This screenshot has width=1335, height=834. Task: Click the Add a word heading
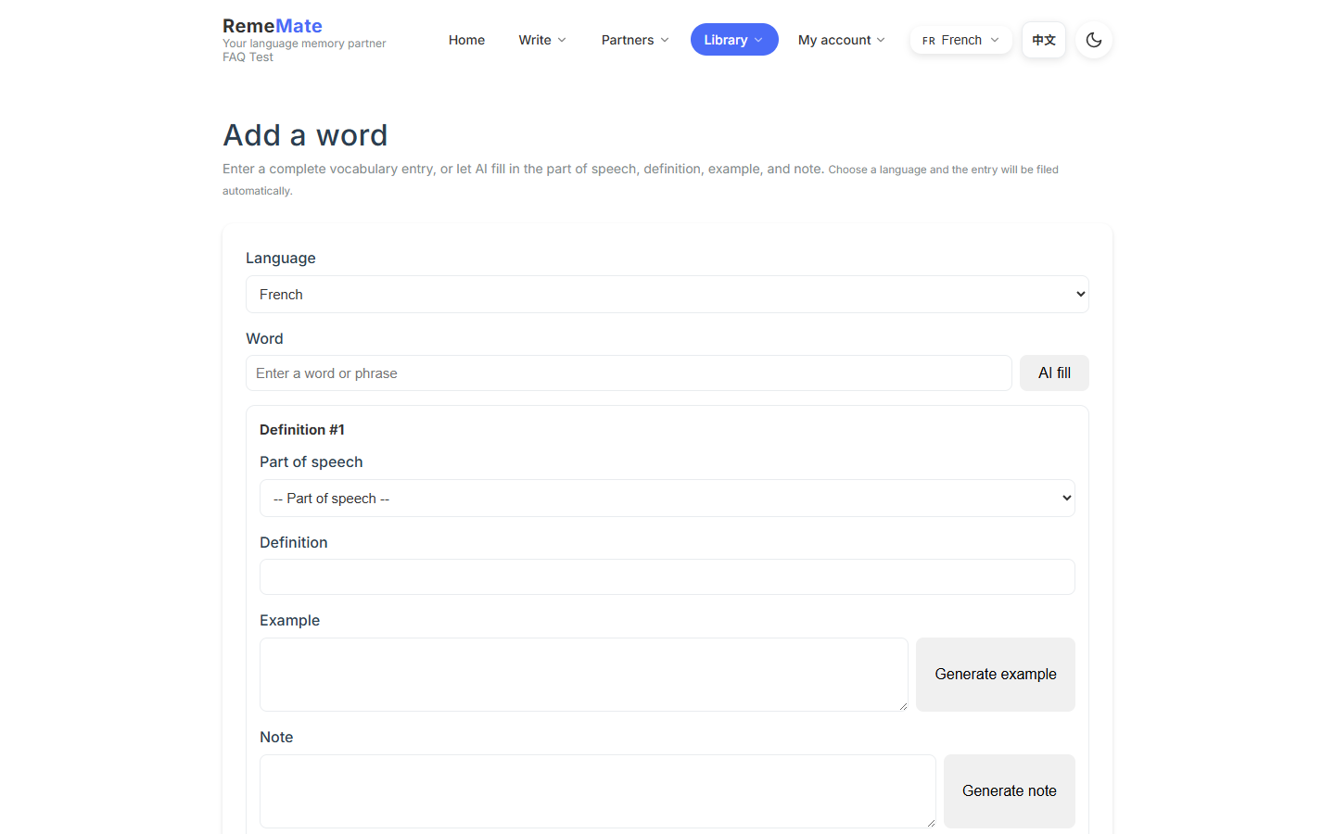click(305, 135)
